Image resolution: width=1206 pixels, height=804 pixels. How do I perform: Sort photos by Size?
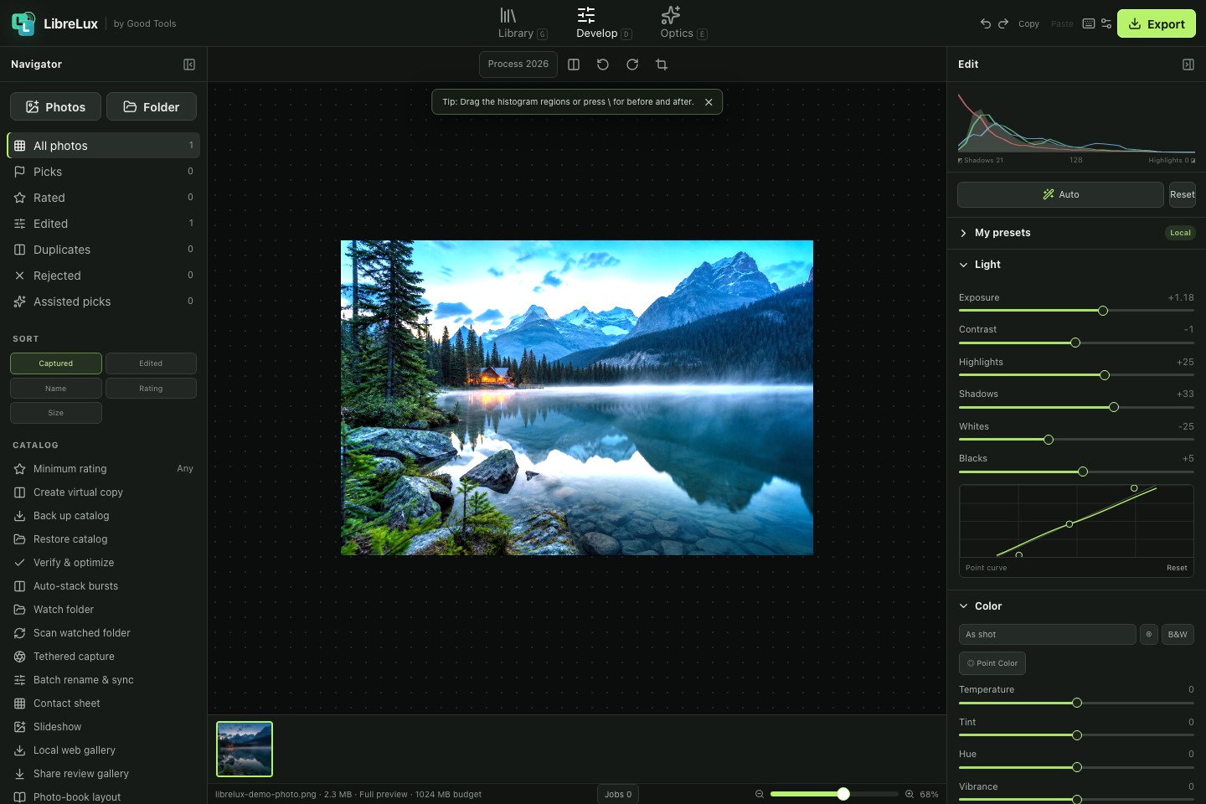(56, 413)
